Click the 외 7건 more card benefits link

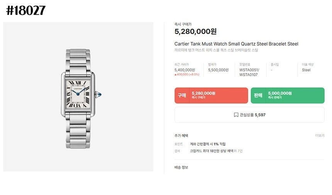click(x=238, y=151)
